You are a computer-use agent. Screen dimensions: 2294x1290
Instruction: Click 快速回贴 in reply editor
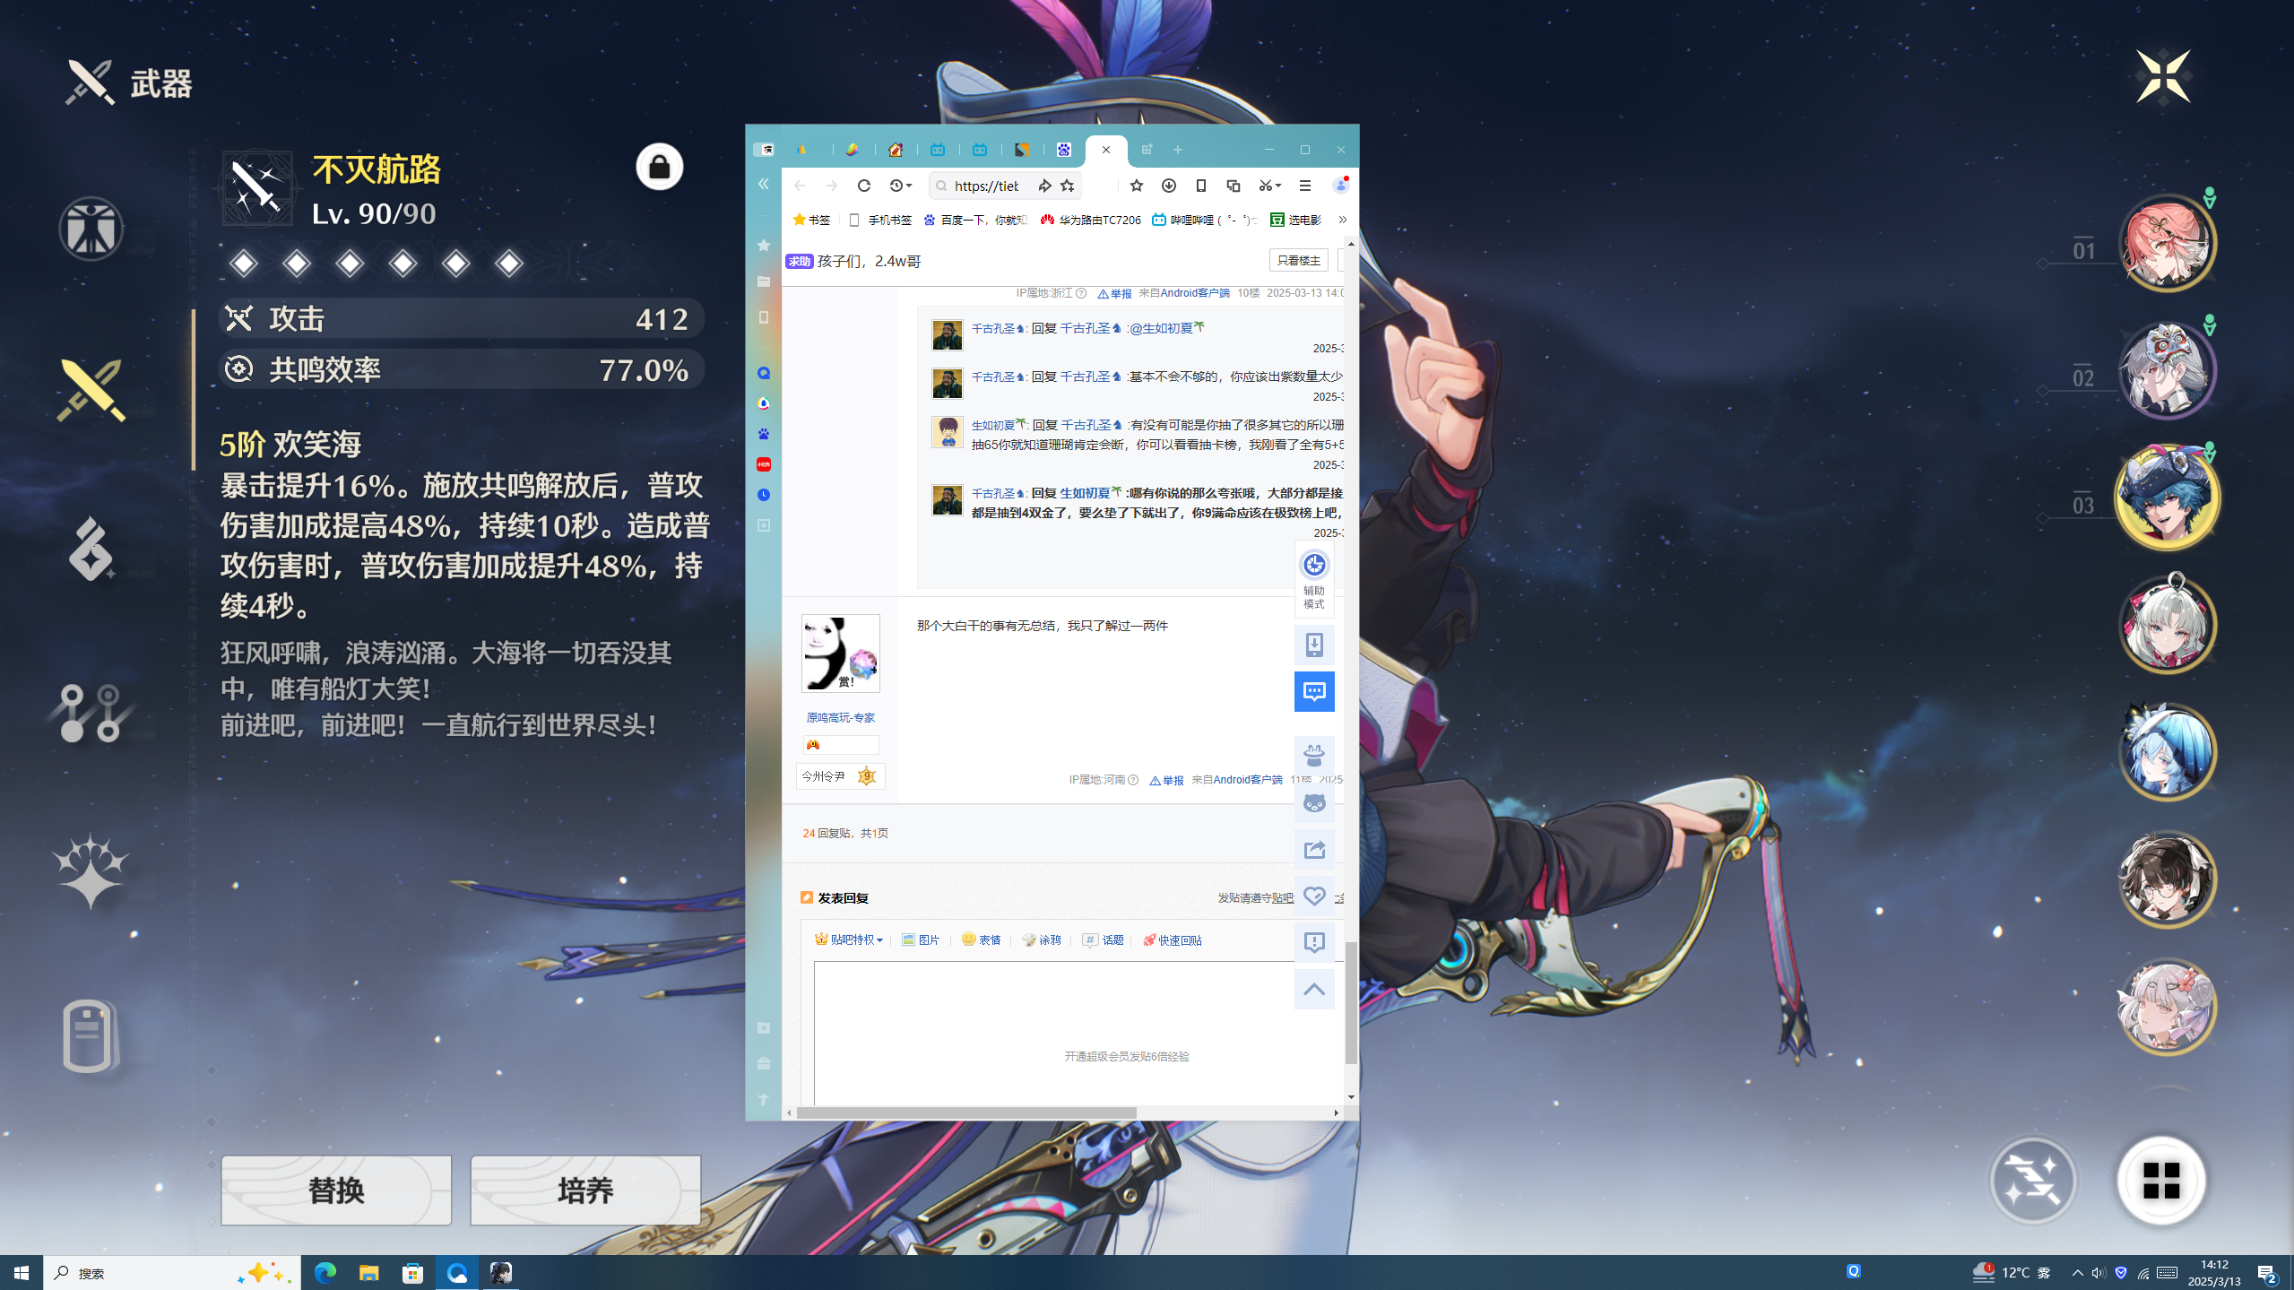(x=1173, y=939)
